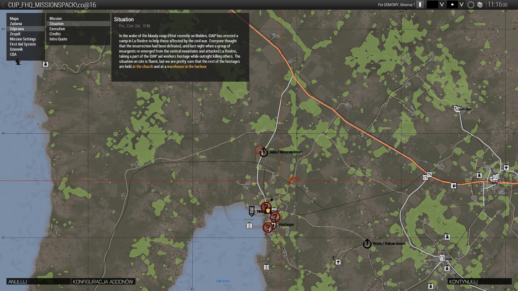Toggle the circular textures icon in top bar

pyautogui.click(x=471, y=5)
